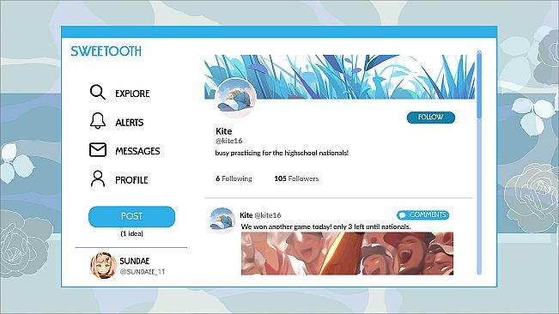This screenshot has height=314, width=559.
Task: Click the Alerts bell icon
Action: pyautogui.click(x=98, y=121)
